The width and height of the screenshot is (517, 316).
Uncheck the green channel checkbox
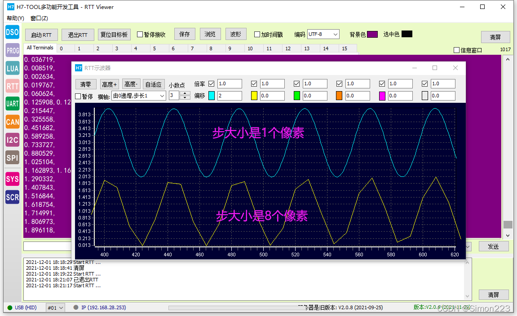(x=297, y=83)
